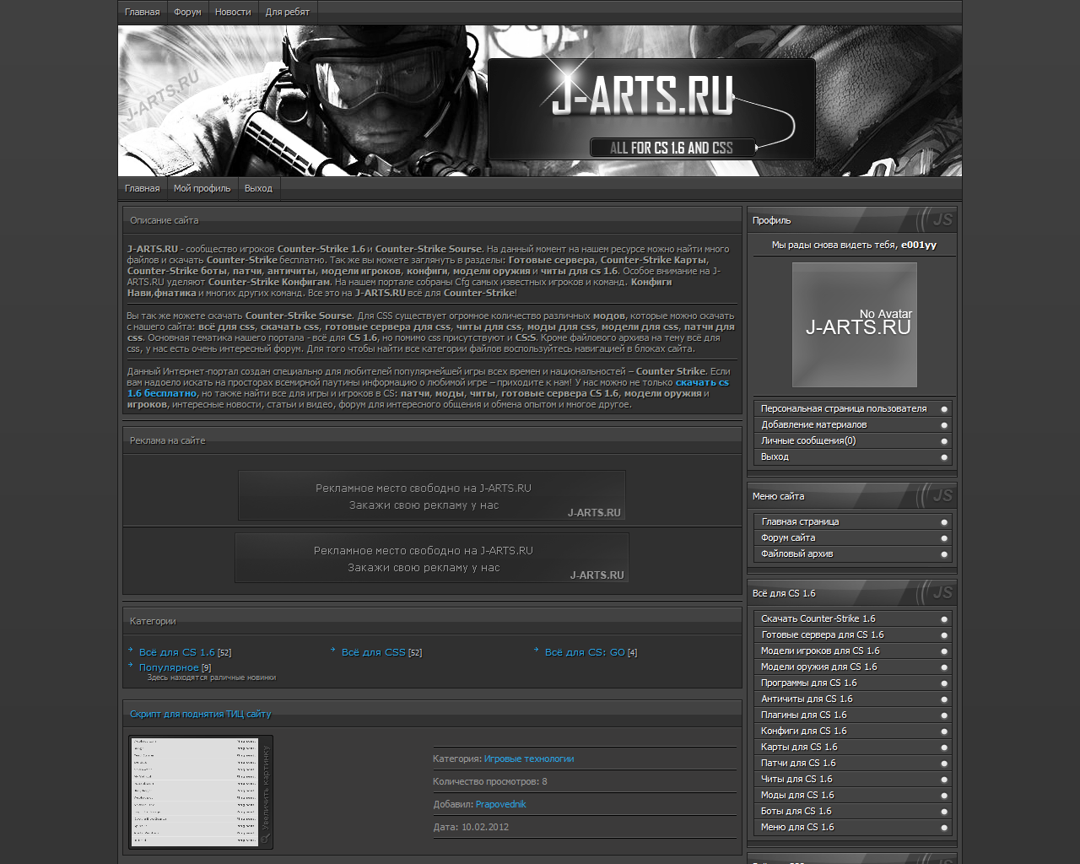Open the Для ребят menu item
The width and height of the screenshot is (1080, 864).
point(288,12)
